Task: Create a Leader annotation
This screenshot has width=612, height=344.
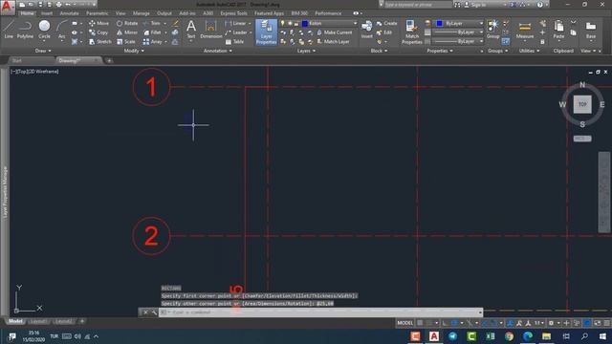Action: point(236,32)
